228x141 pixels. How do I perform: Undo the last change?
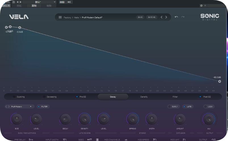[x=176, y=17]
